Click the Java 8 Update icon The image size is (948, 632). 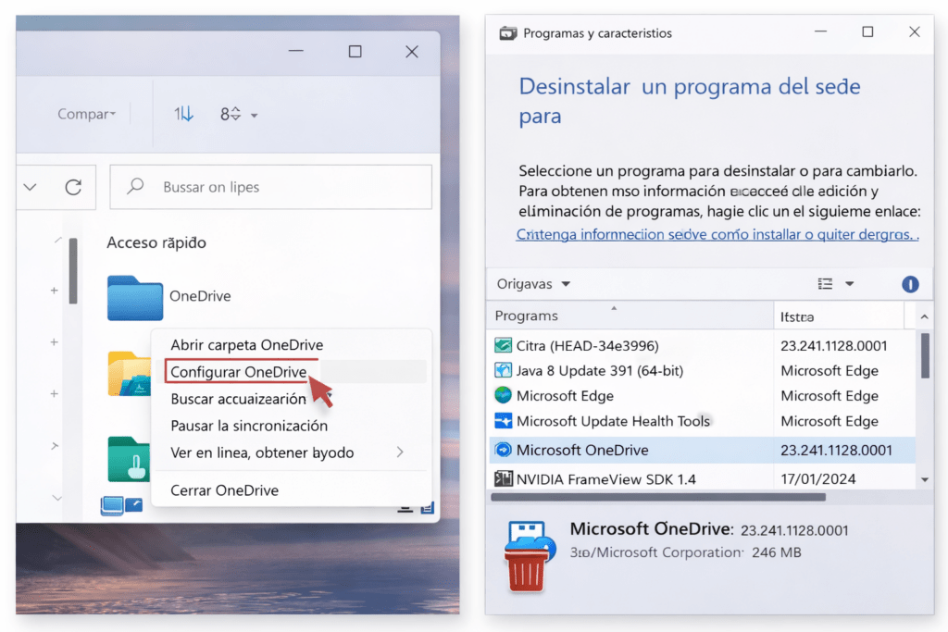pyautogui.click(x=503, y=370)
